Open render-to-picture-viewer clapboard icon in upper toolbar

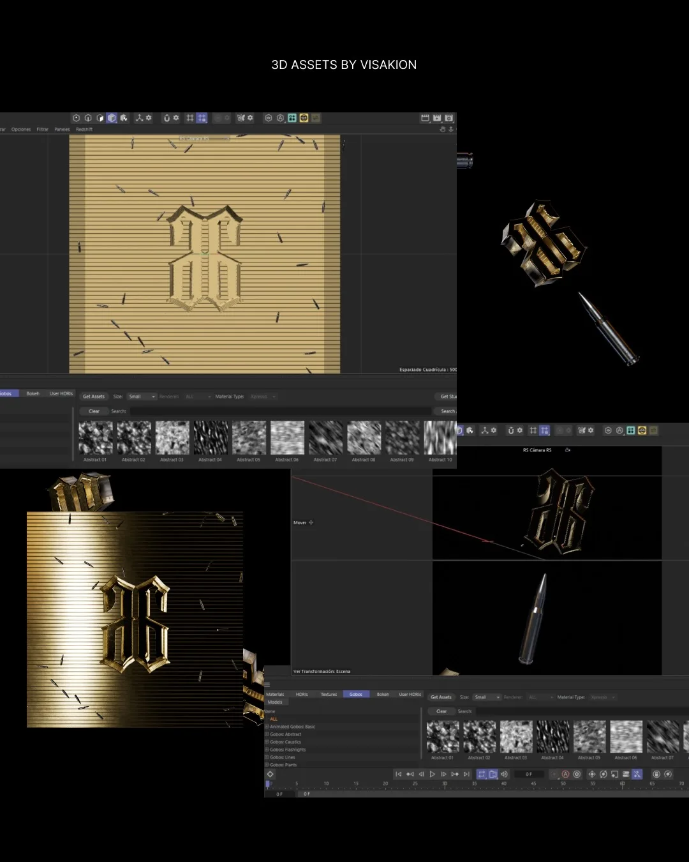[x=437, y=118]
